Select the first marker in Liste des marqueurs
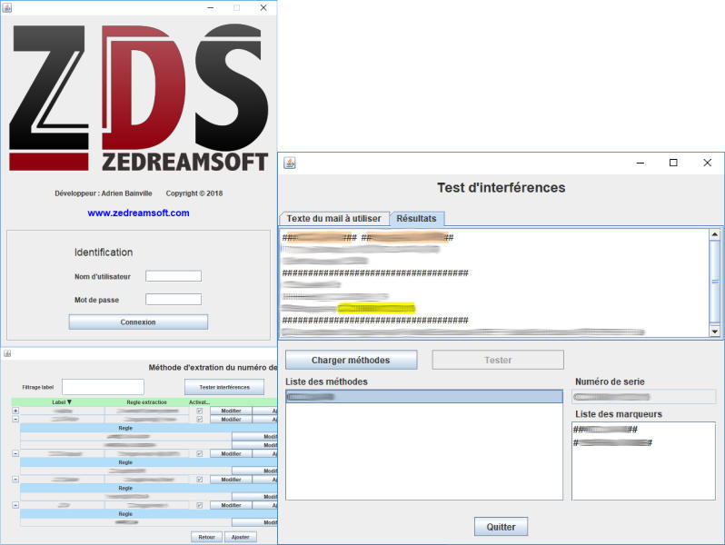The height and width of the screenshot is (545, 725). pyautogui.click(x=606, y=430)
